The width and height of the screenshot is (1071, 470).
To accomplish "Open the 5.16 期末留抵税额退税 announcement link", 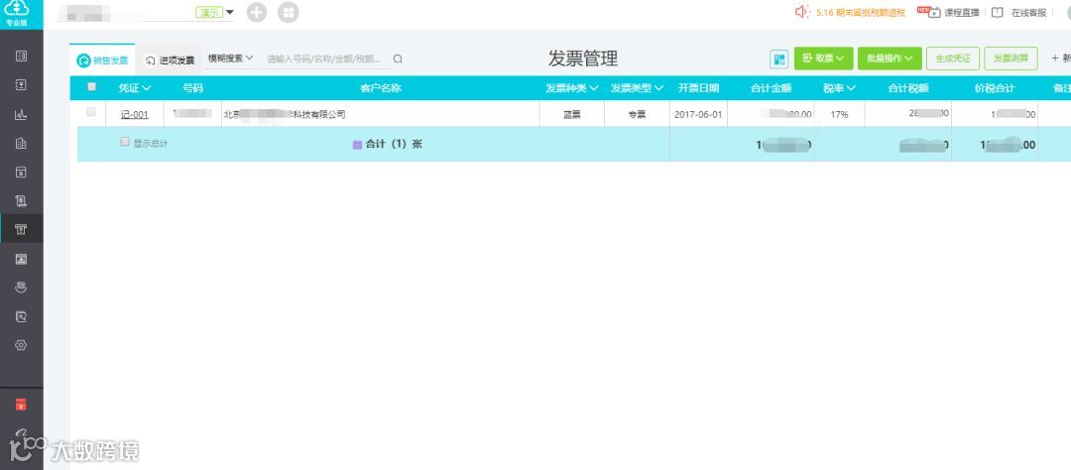I will [x=861, y=12].
